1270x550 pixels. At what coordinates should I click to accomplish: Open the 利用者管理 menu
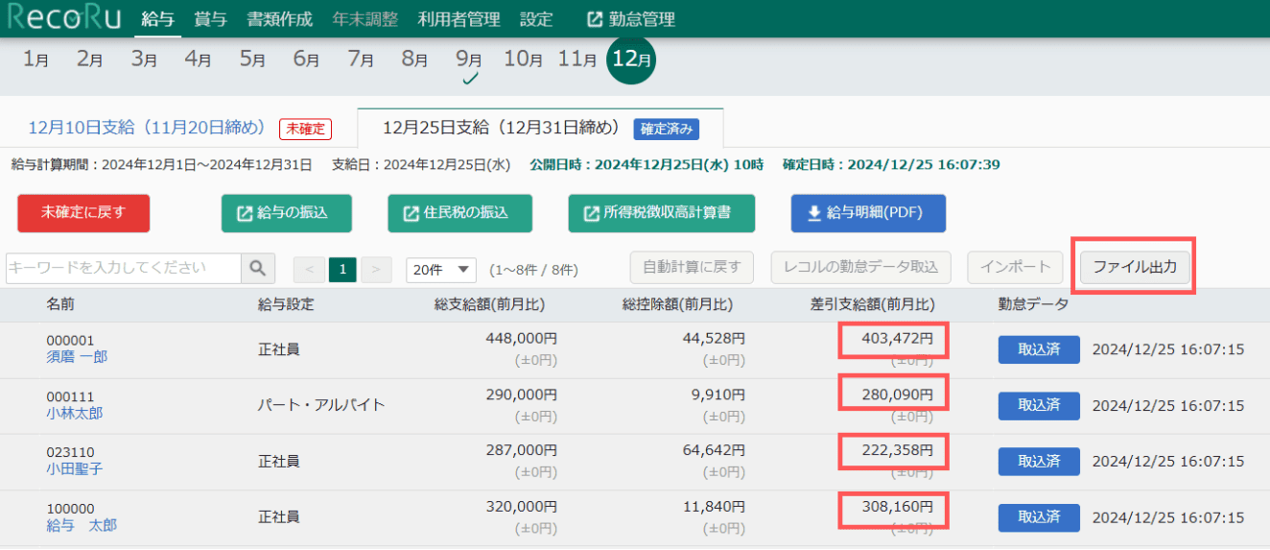coord(459,19)
